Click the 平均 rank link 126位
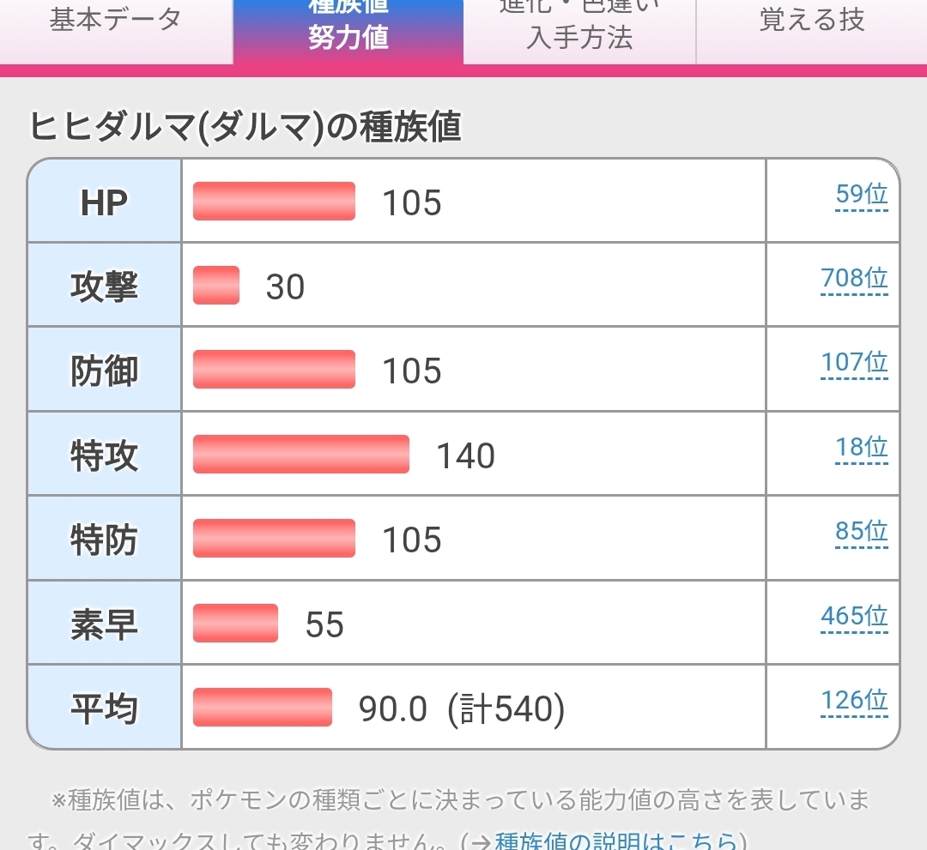This screenshot has height=850, width=927. pos(854,702)
